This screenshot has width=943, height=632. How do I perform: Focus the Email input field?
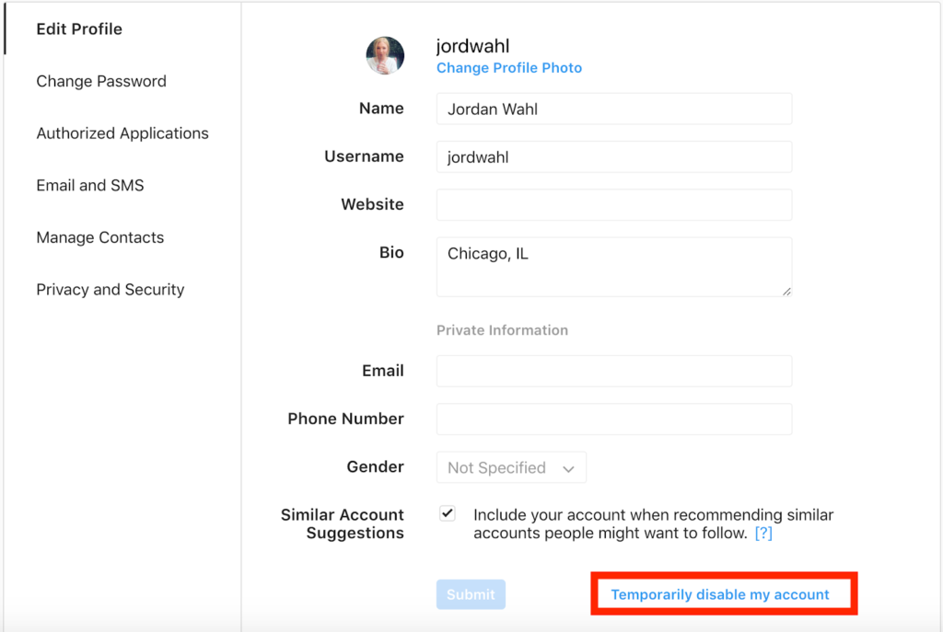coord(614,371)
